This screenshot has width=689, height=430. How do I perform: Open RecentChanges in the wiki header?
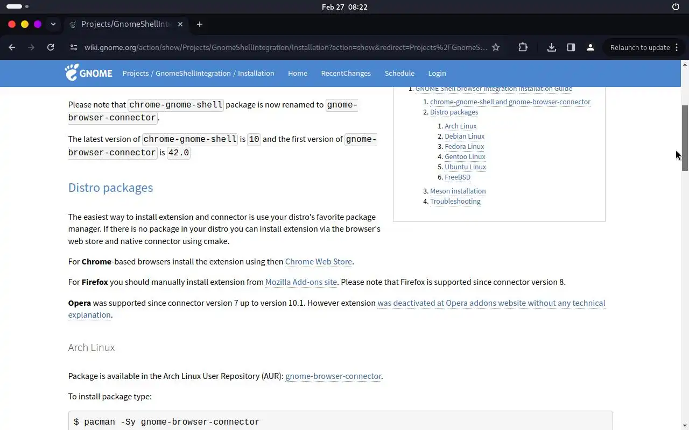346,73
